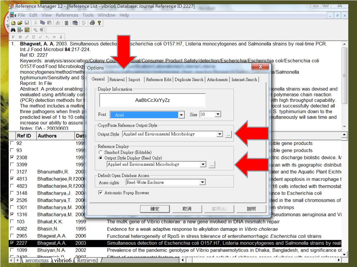
Task: Click the 確定 OK button
Action: pos(155,209)
